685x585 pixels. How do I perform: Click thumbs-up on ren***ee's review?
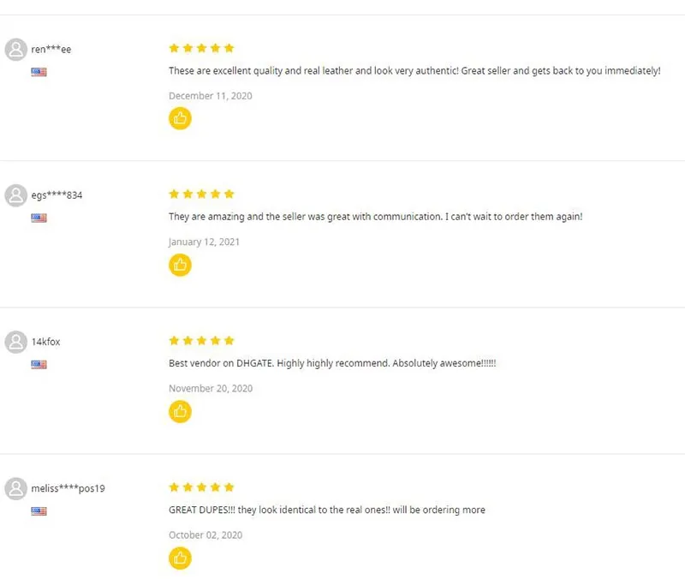pyautogui.click(x=180, y=118)
